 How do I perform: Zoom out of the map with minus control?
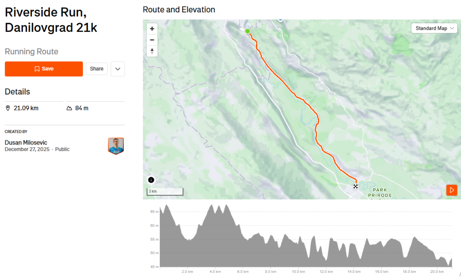click(x=152, y=40)
